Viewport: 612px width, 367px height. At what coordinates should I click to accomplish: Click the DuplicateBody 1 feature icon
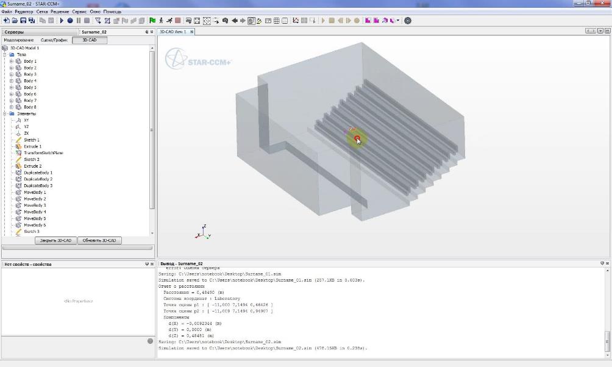[18, 173]
